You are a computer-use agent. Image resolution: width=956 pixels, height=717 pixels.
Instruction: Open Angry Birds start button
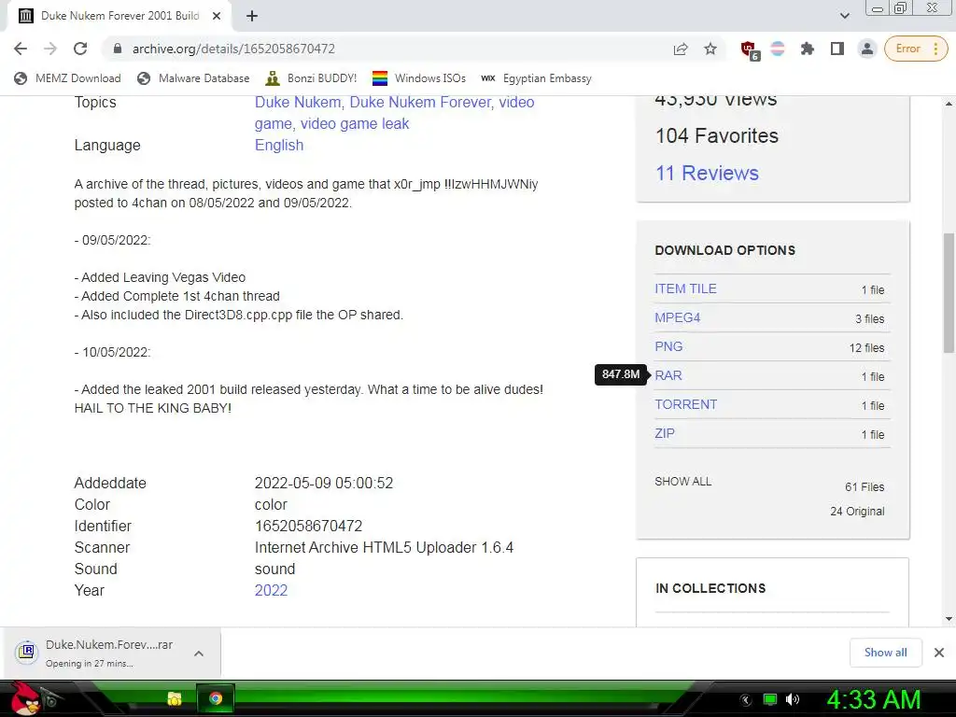click(x=24, y=698)
